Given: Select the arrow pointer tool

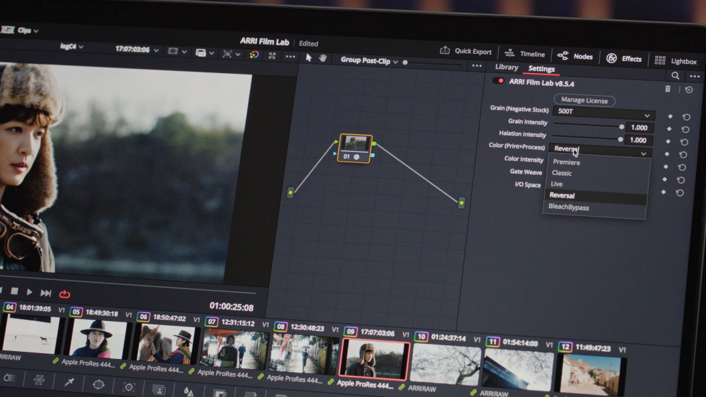Looking at the screenshot, I should 308,58.
